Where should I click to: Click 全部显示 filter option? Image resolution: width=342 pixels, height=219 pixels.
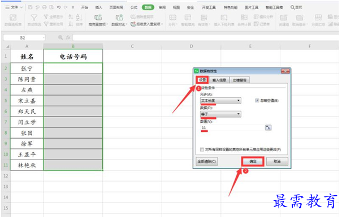(x=54, y=17)
